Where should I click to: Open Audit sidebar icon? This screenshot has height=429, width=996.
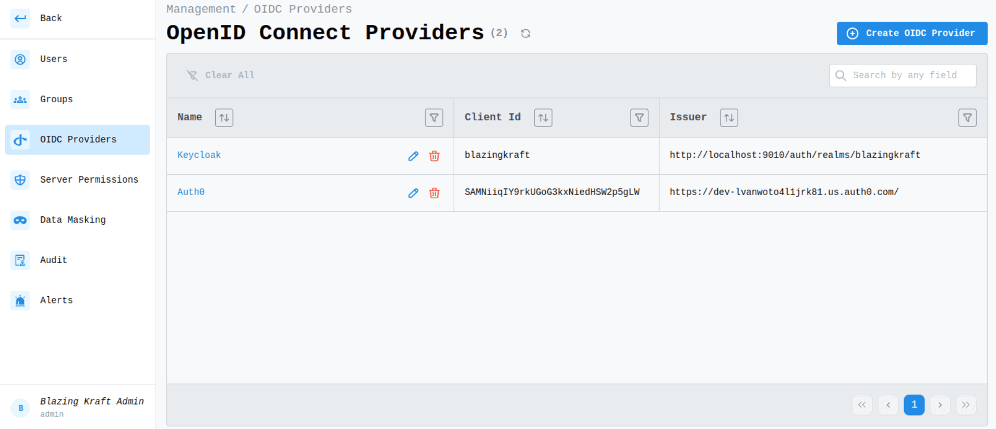20,260
